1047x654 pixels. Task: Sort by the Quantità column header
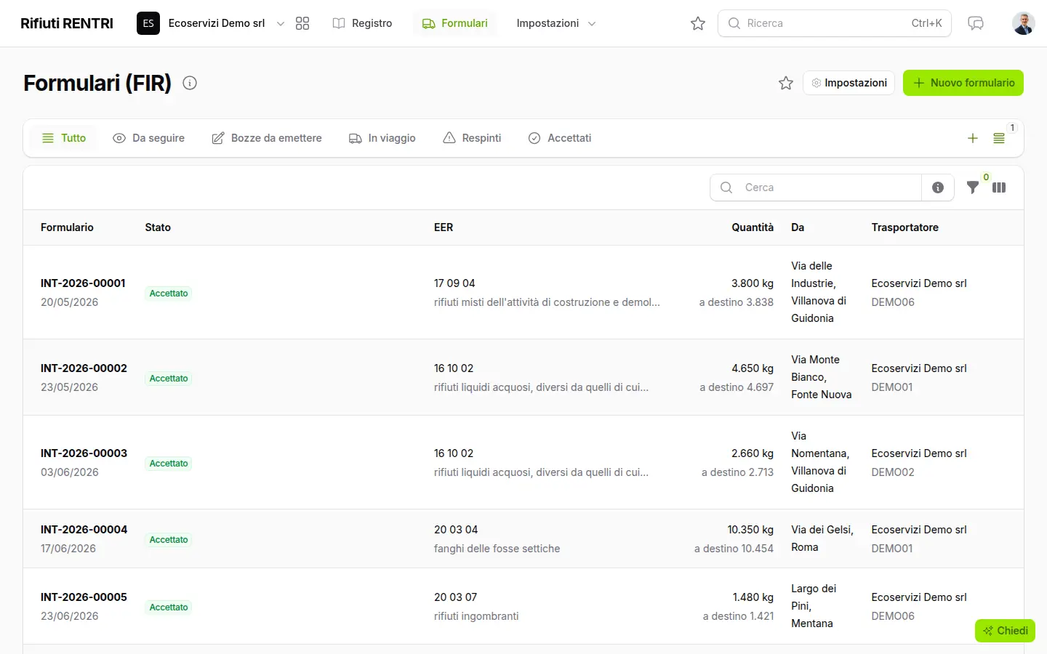pyautogui.click(x=753, y=227)
